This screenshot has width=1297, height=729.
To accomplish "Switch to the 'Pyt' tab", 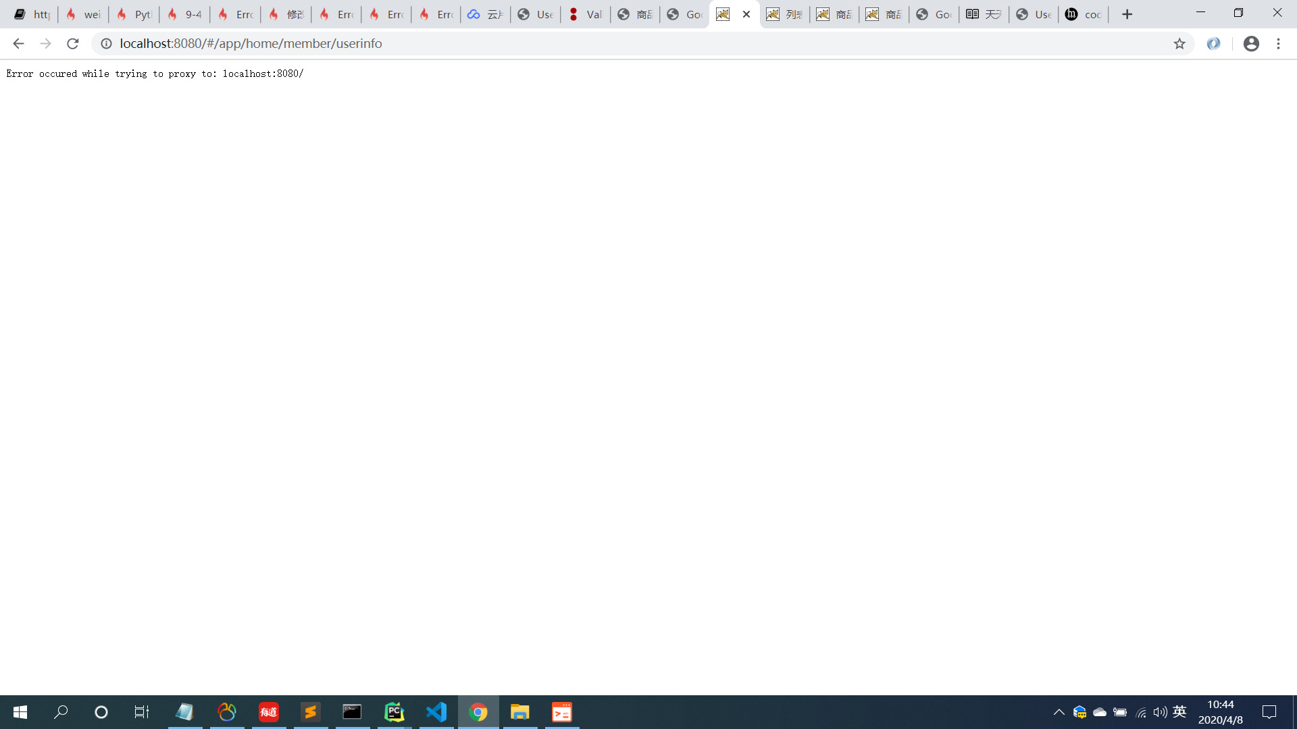I will (x=134, y=14).
